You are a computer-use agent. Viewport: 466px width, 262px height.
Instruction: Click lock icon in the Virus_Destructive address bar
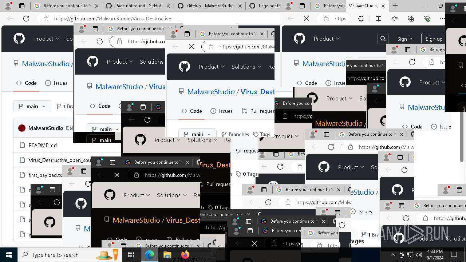46,19
